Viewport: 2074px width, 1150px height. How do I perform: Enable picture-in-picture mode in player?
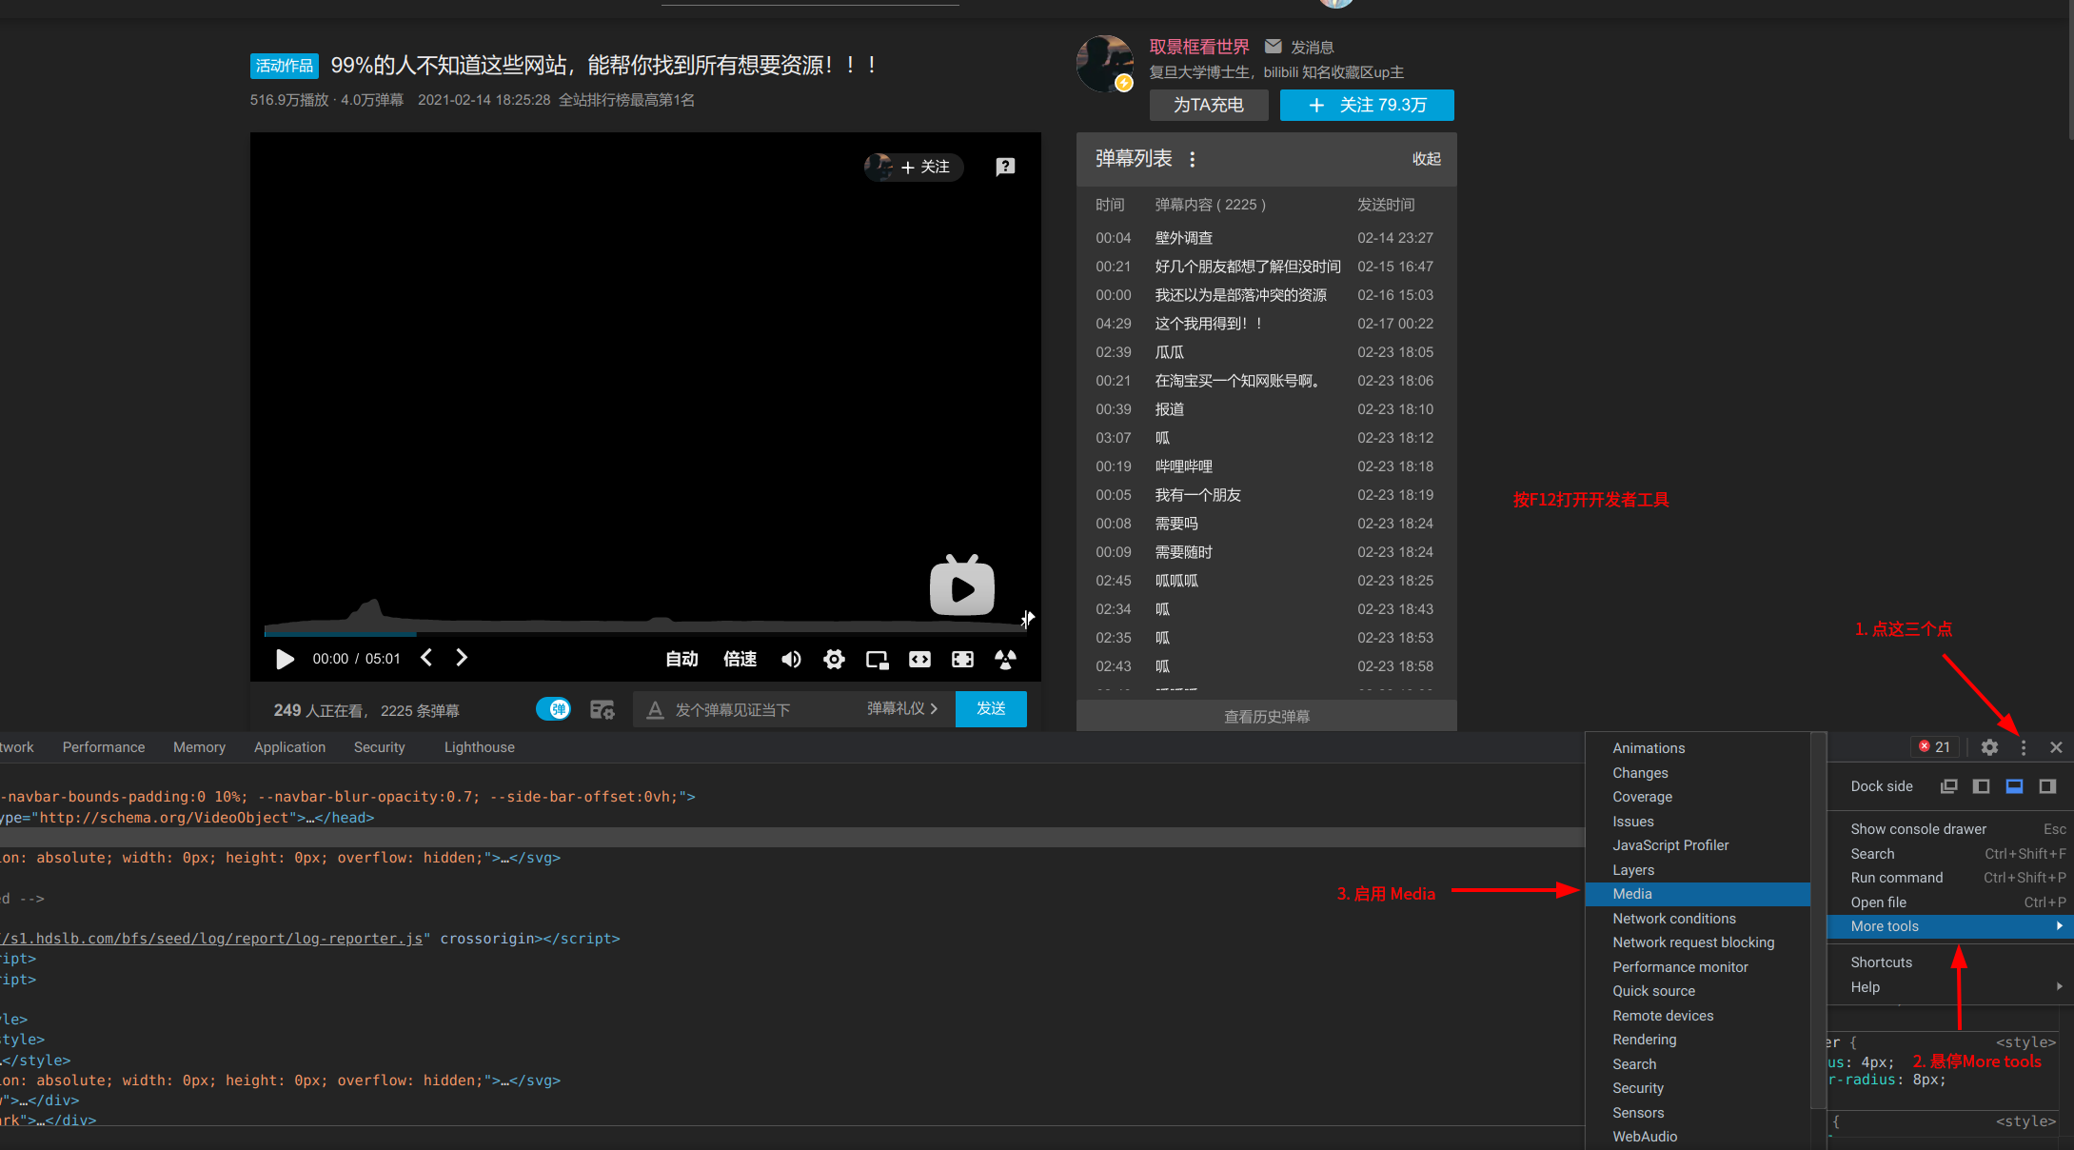click(x=877, y=659)
